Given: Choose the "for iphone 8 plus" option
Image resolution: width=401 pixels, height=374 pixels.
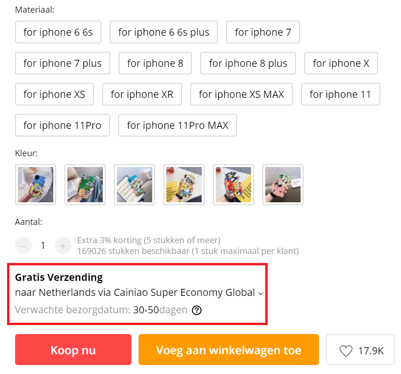Looking at the screenshot, I should click(248, 63).
